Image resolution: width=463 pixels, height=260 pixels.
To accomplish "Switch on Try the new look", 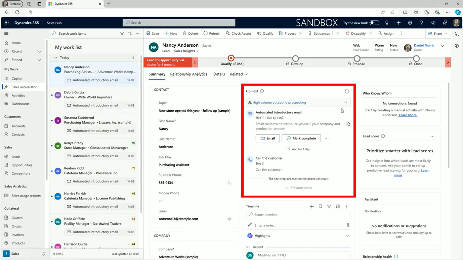I will click(374, 23).
